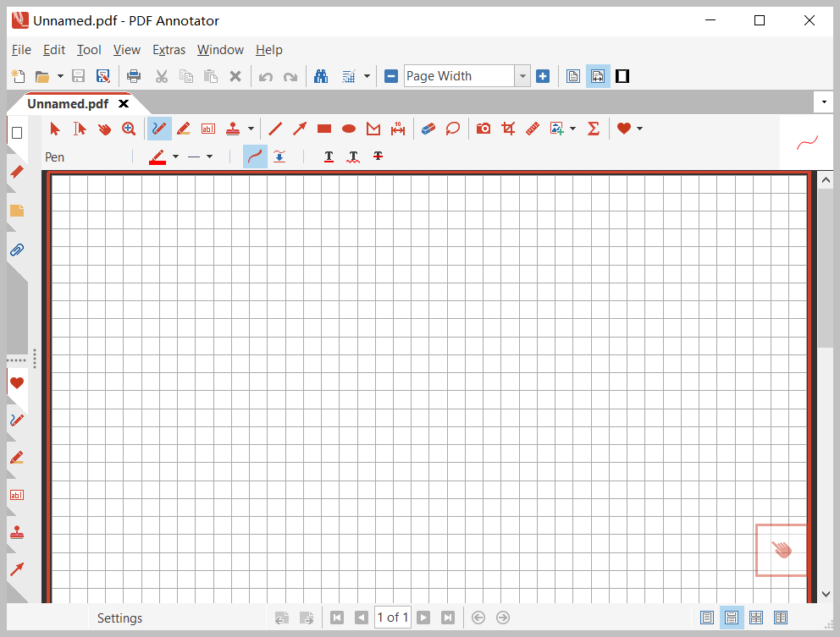Open the Attachments paperclip sidebar panel
Viewport: 840px width, 637px height.
click(17, 250)
